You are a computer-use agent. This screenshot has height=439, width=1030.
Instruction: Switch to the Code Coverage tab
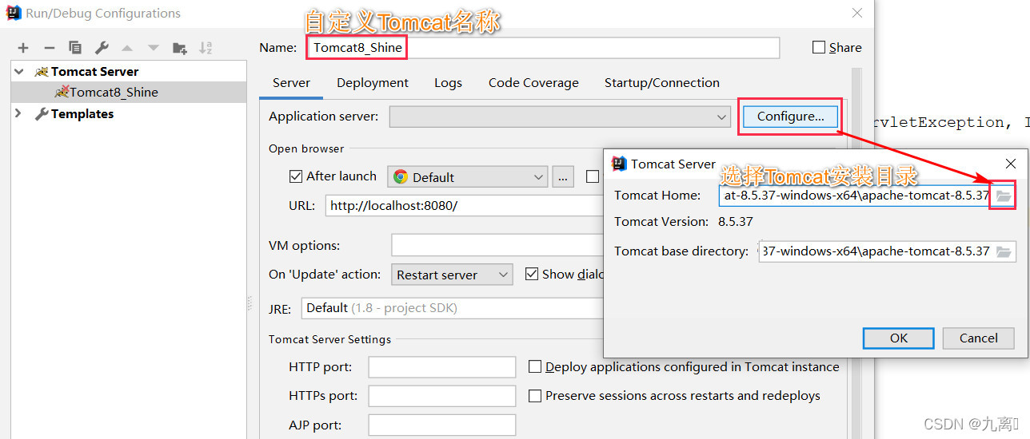(533, 83)
